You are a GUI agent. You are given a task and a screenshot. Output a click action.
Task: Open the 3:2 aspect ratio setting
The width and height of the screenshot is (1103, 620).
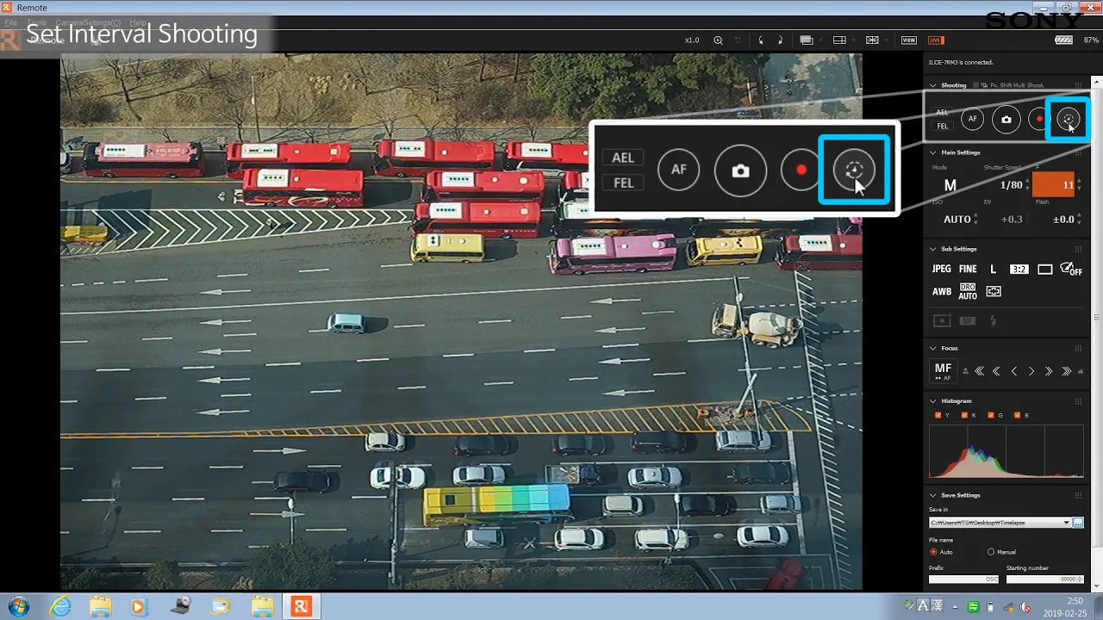click(x=1019, y=270)
